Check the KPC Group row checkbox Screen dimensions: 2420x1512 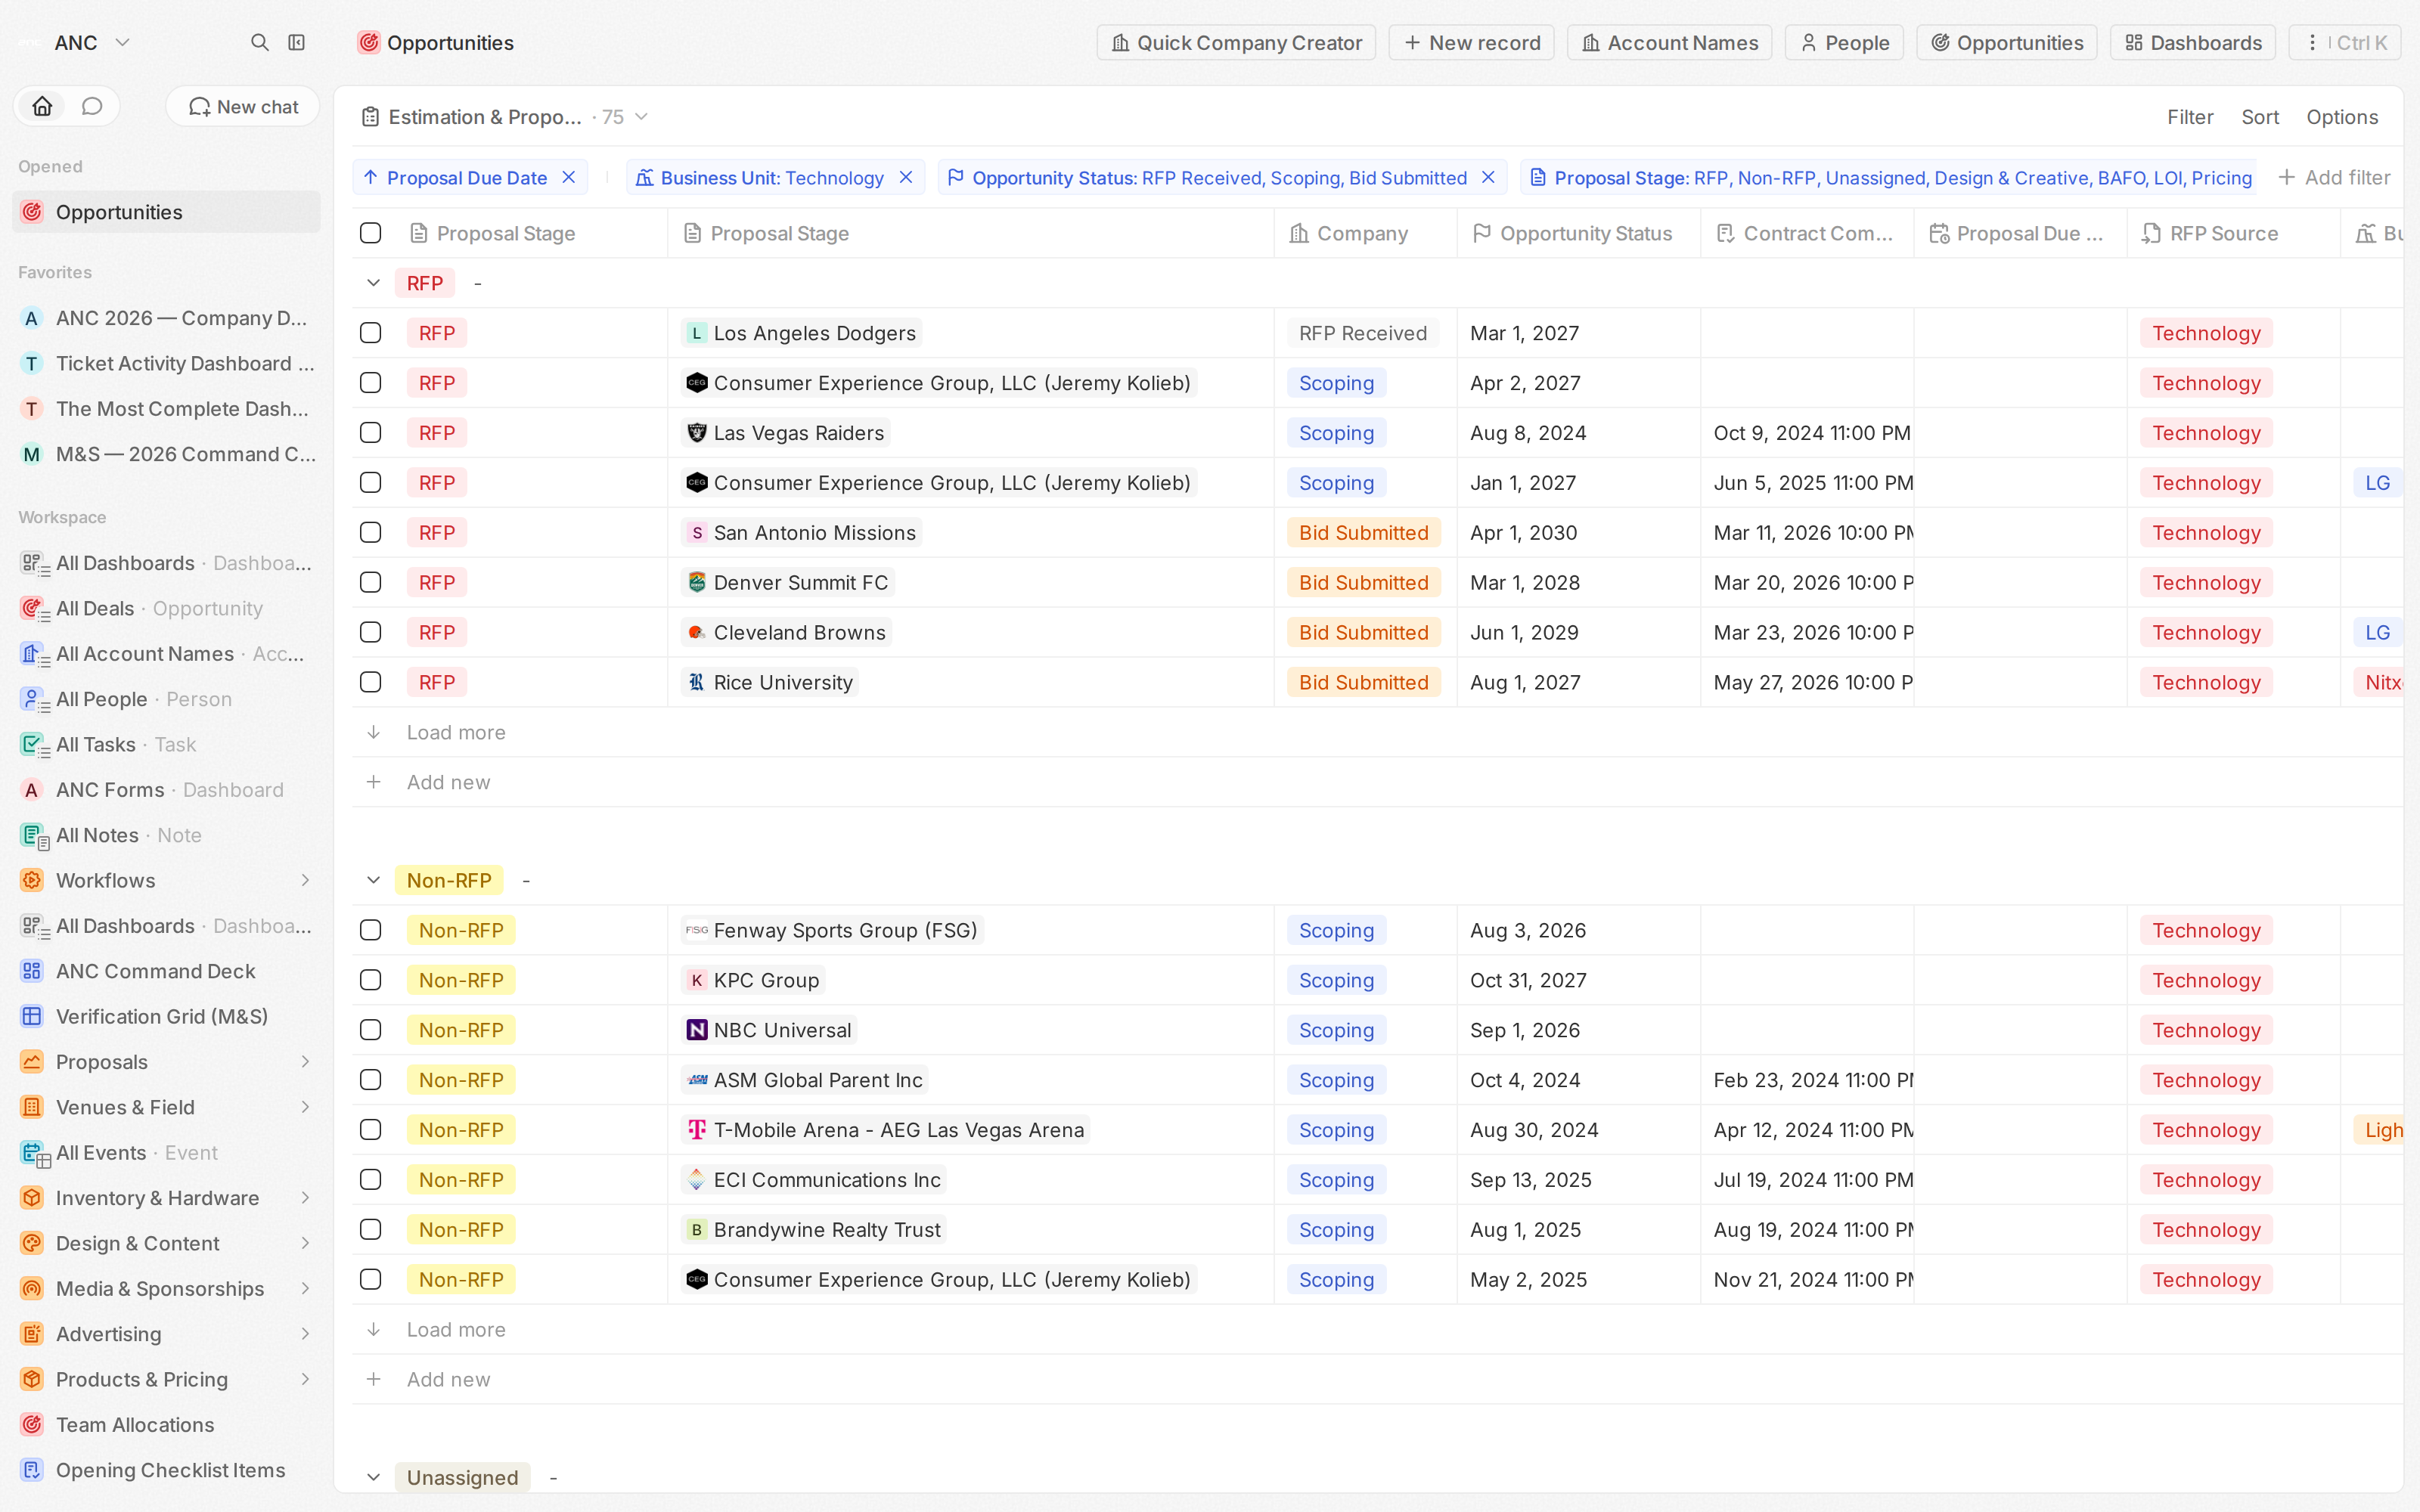370,980
